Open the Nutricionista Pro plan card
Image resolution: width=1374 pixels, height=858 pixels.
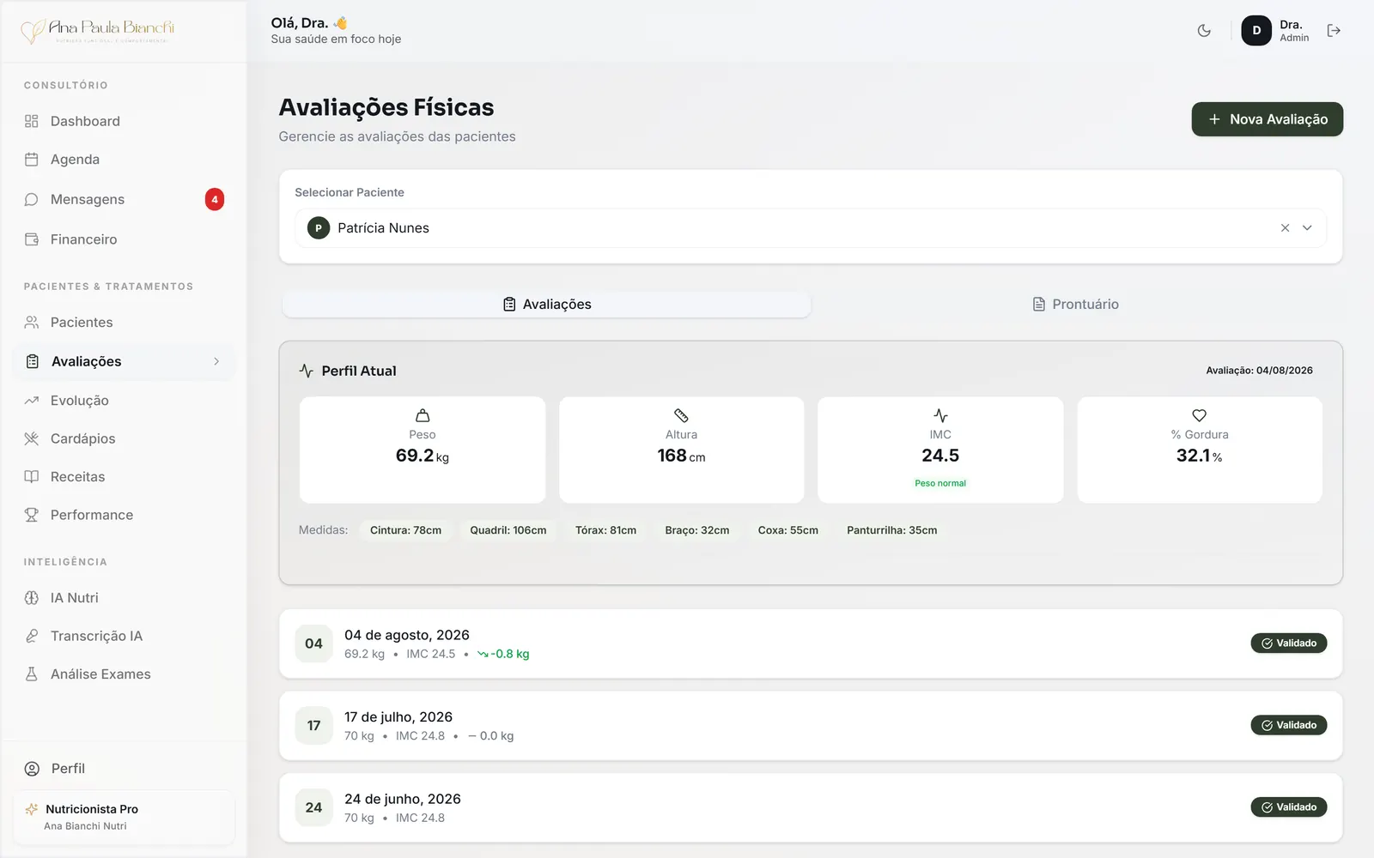[x=124, y=817]
